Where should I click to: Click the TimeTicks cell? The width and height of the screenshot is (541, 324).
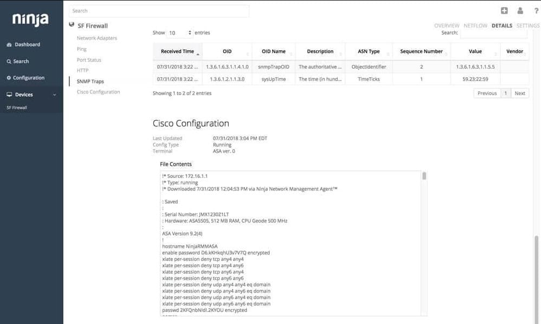369,79
